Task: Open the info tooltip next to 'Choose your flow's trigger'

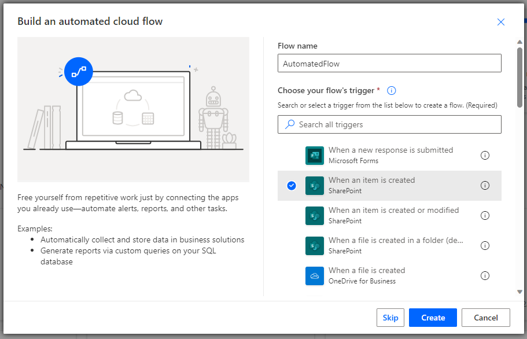Action: point(392,90)
